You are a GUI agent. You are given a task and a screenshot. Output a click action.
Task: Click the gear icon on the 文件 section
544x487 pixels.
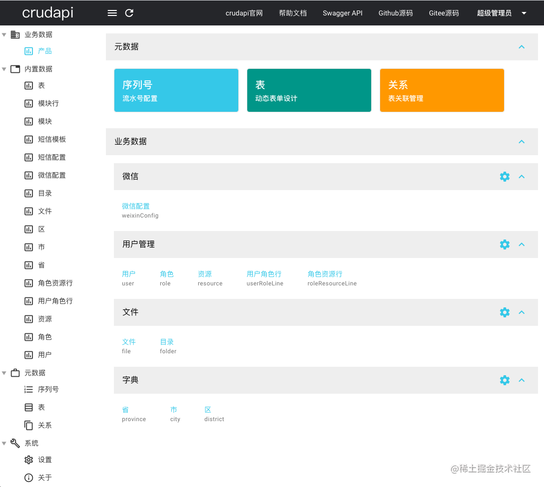(x=505, y=312)
